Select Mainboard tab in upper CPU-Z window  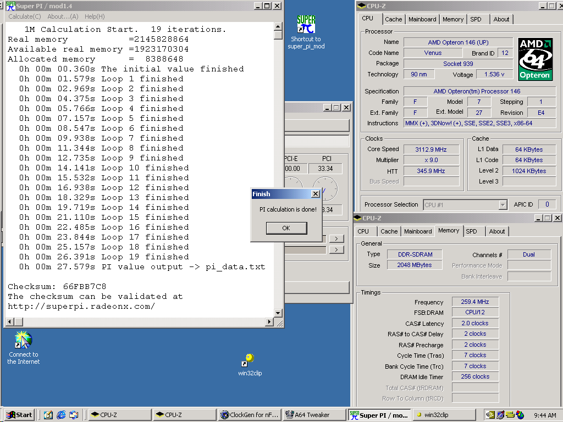[422, 19]
